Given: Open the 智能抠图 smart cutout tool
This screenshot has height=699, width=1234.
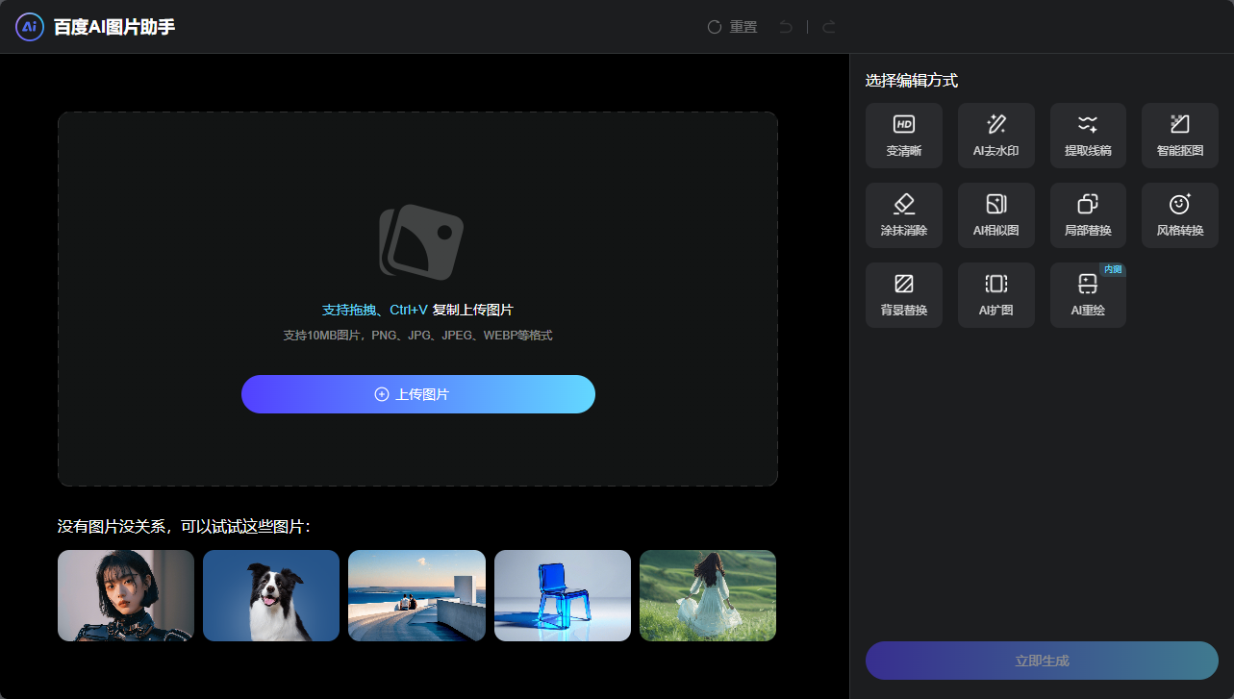Looking at the screenshot, I should coord(1179,136).
